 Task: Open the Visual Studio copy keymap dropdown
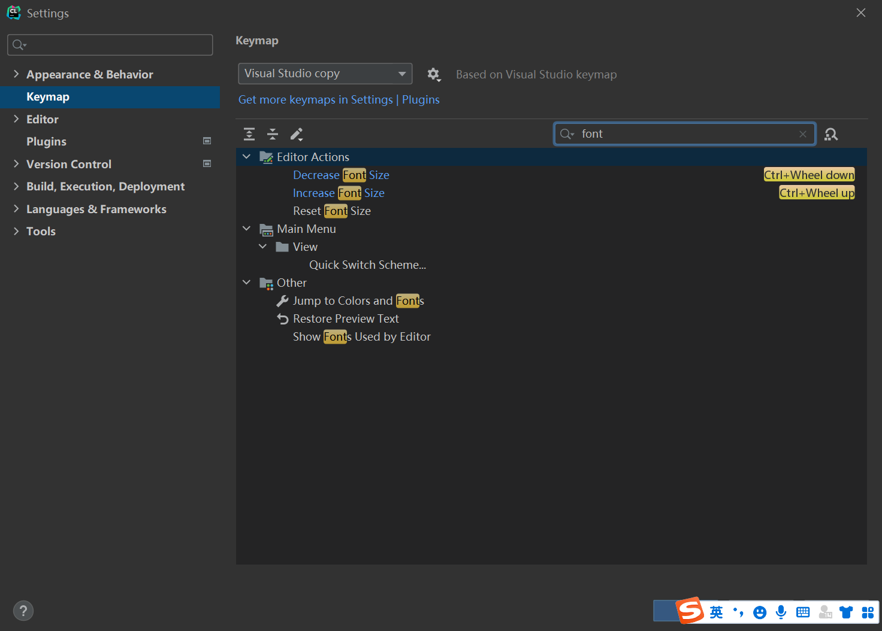coord(325,74)
